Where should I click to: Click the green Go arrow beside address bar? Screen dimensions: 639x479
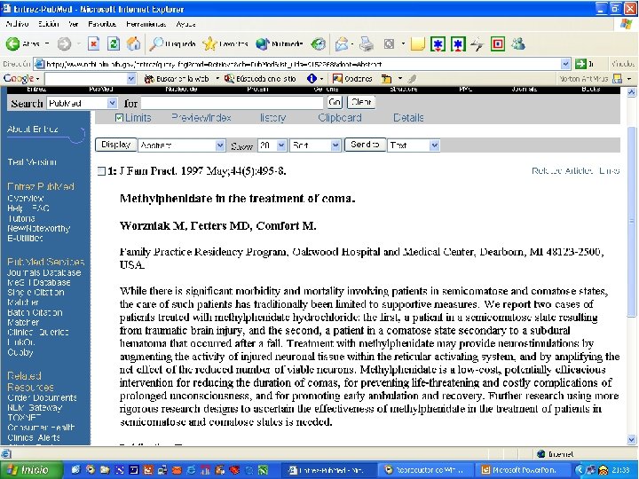pos(580,64)
